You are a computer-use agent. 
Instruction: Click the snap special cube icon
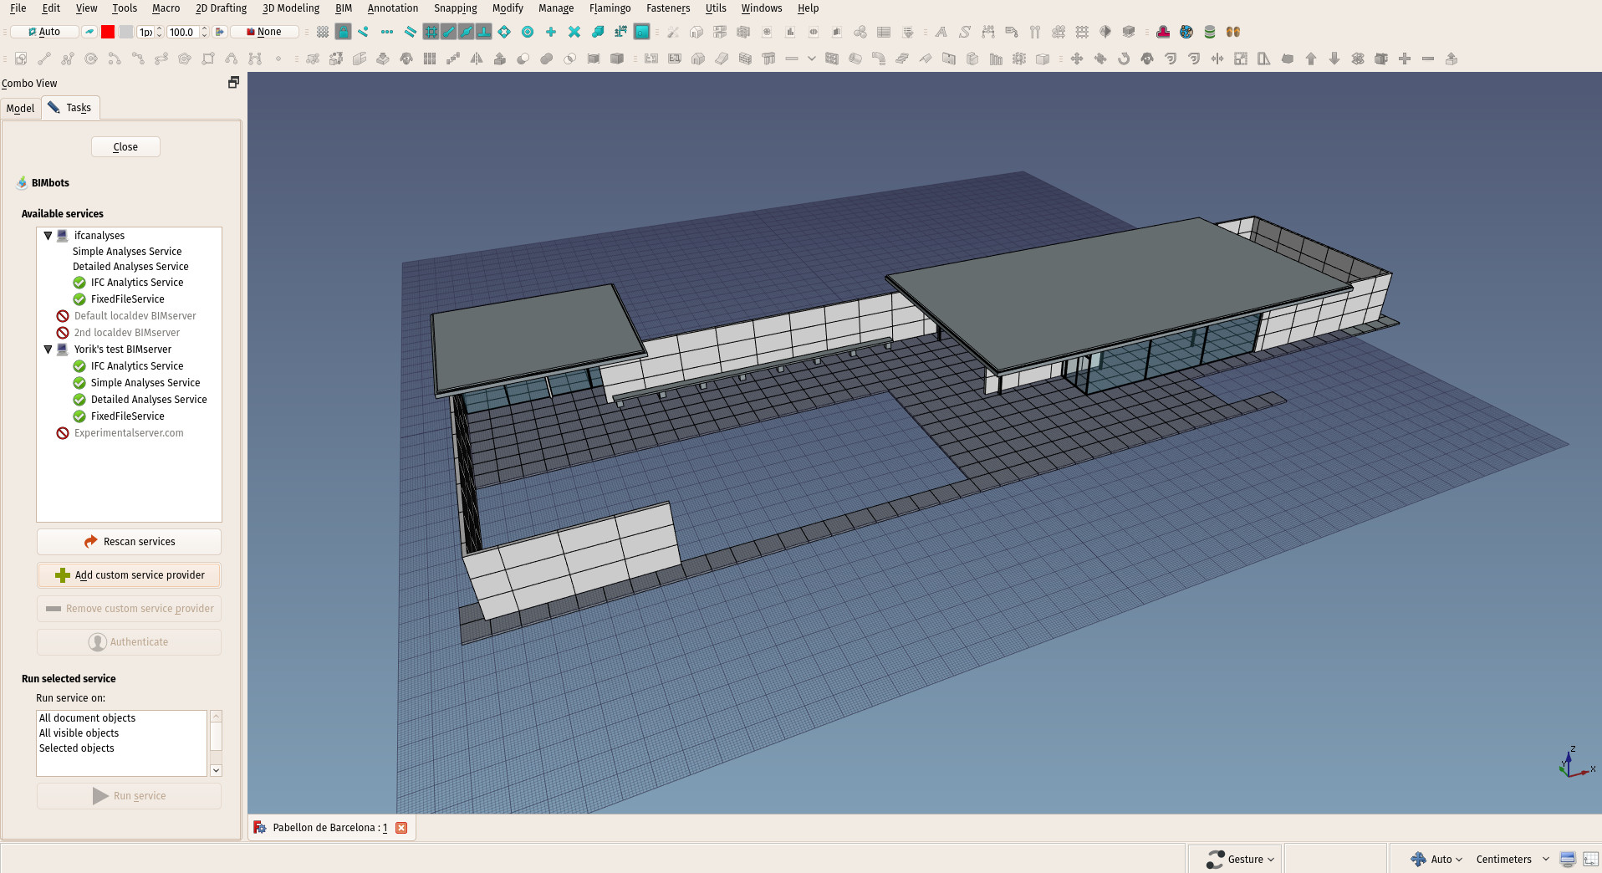click(x=598, y=32)
